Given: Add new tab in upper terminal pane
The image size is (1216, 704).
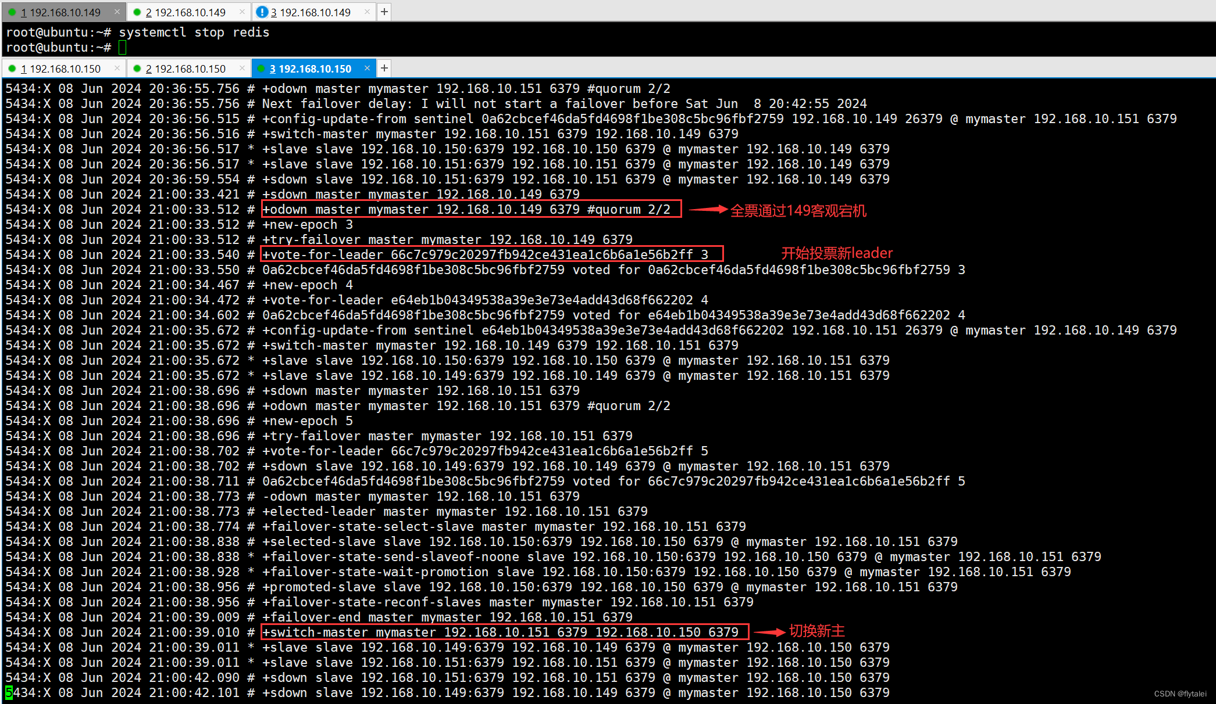Looking at the screenshot, I should [x=384, y=12].
